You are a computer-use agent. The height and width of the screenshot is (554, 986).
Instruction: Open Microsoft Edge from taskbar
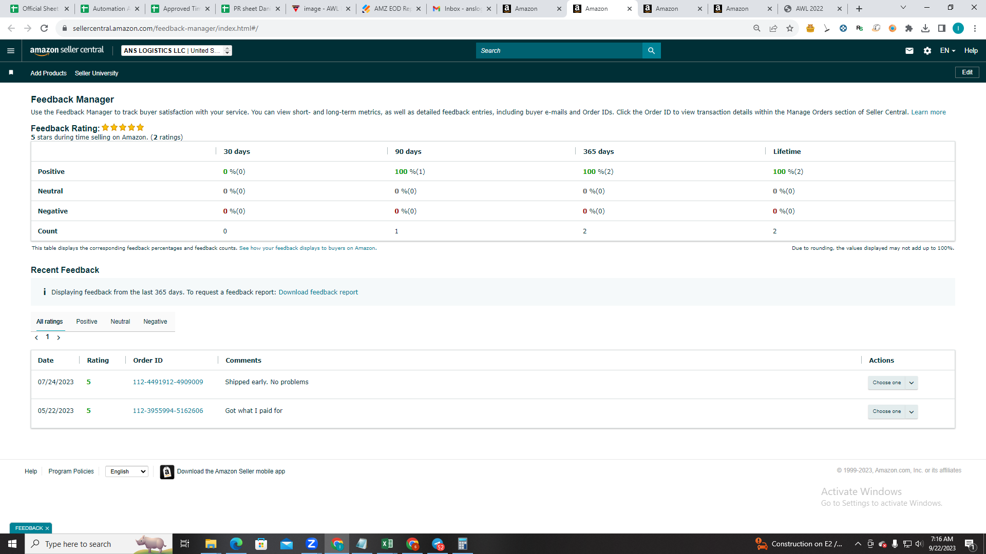click(x=236, y=544)
